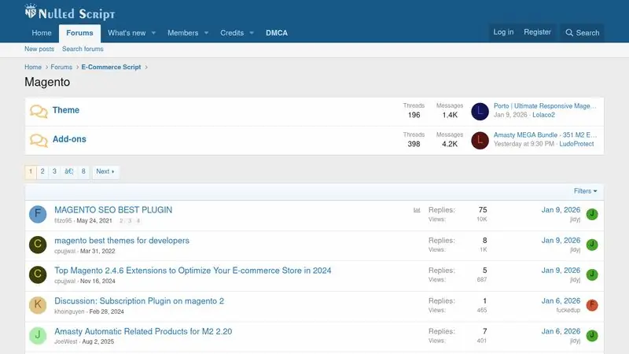Expand the Members dropdown arrow
This screenshot has height=354, width=629.
coord(206,33)
